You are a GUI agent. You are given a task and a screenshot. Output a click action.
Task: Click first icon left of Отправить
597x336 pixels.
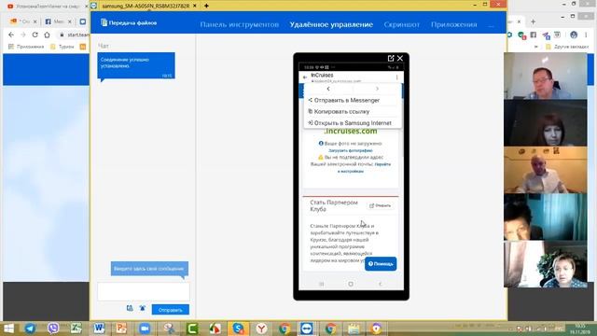142,308
